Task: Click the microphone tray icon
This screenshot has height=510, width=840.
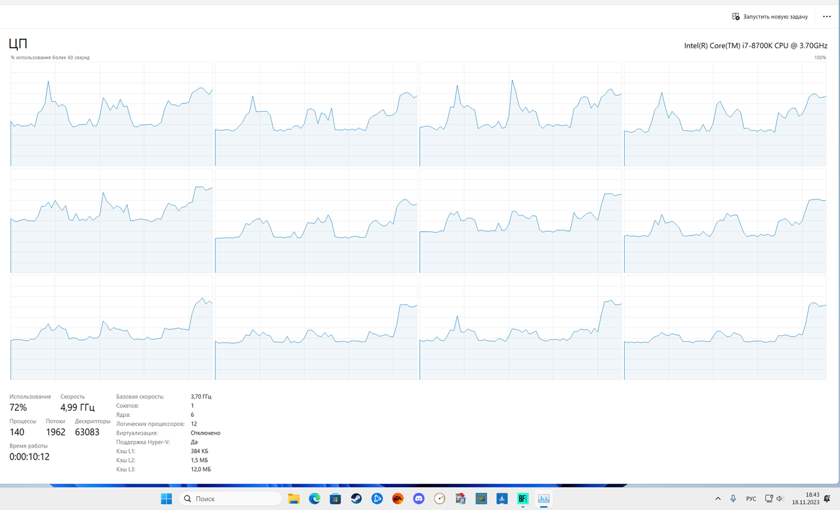Action: pyautogui.click(x=733, y=499)
